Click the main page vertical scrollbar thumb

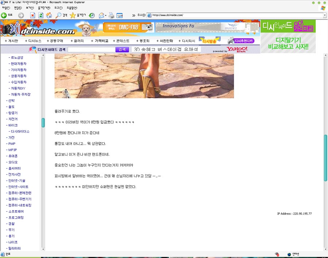click(x=325, y=158)
